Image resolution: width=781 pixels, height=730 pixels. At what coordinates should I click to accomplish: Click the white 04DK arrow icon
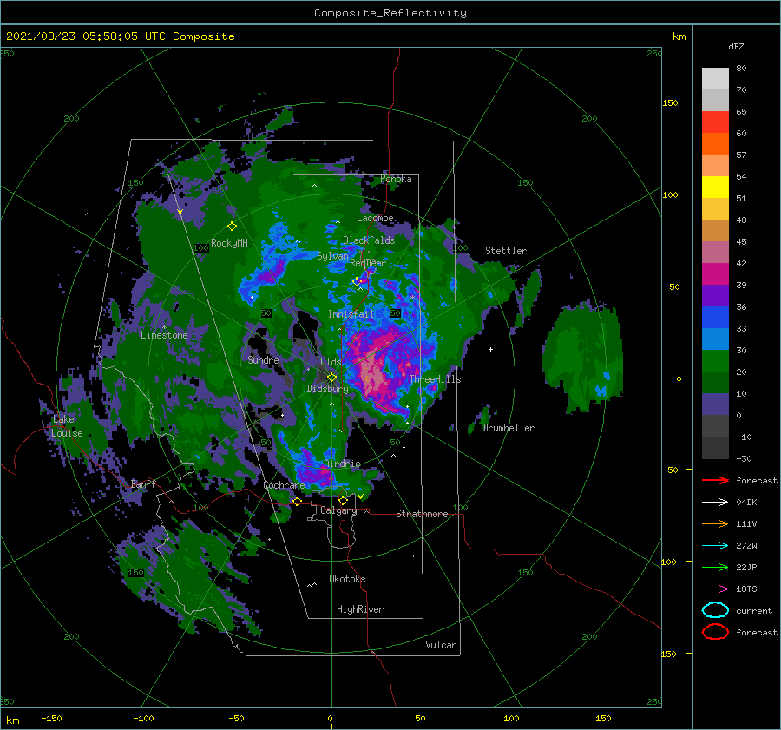pyautogui.click(x=715, y=503)
